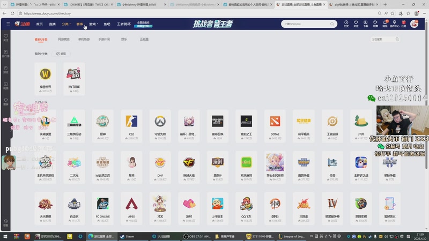Viewport: 429px width, 241px height.
Task: Open the hamburger menu in the Douyu header
Action: pyautogui.click(x=8, y=24)
